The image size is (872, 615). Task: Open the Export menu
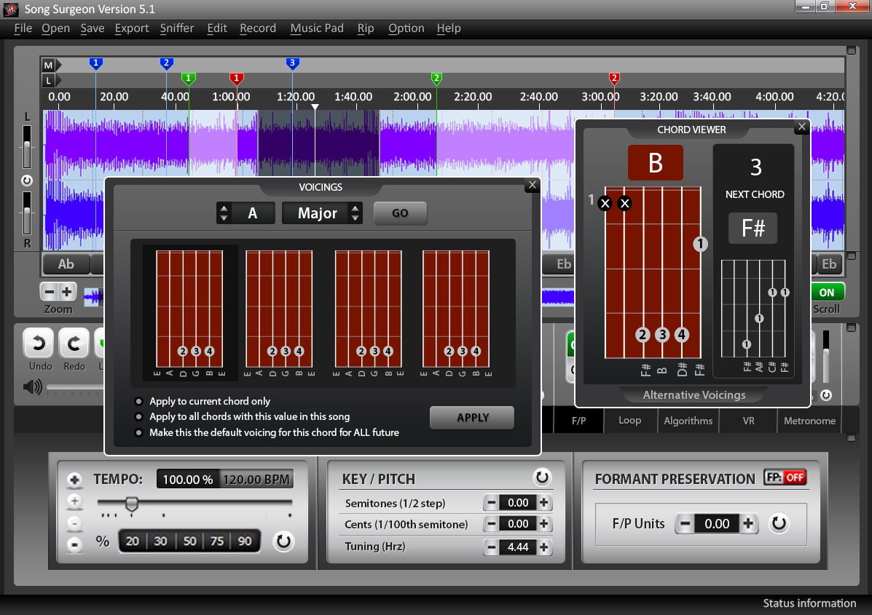(x=132, y=28)
